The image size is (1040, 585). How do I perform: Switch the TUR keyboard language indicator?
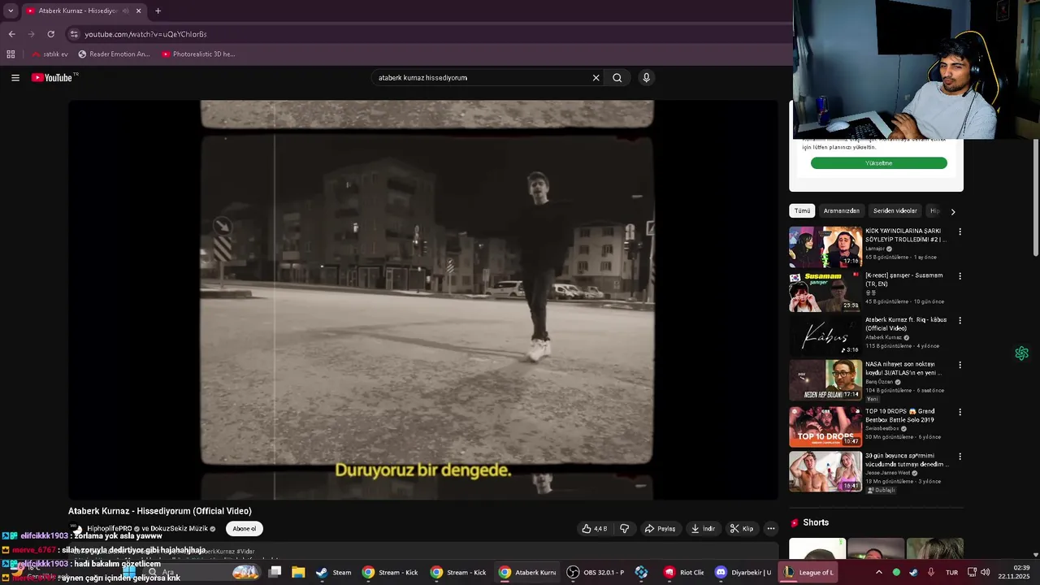pos(951,572)
